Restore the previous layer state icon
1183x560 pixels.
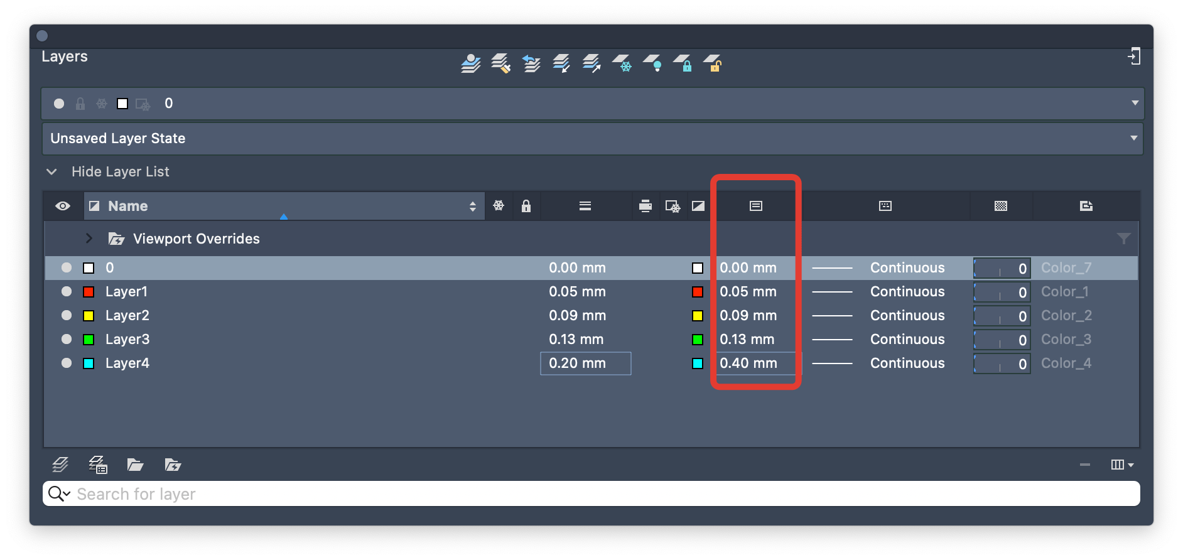(x=531, y=63)
